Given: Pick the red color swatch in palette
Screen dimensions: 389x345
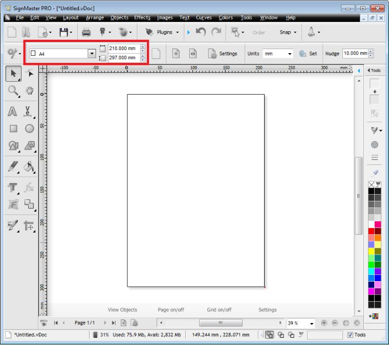Looking at the screenshot, I should pos(372,231).
